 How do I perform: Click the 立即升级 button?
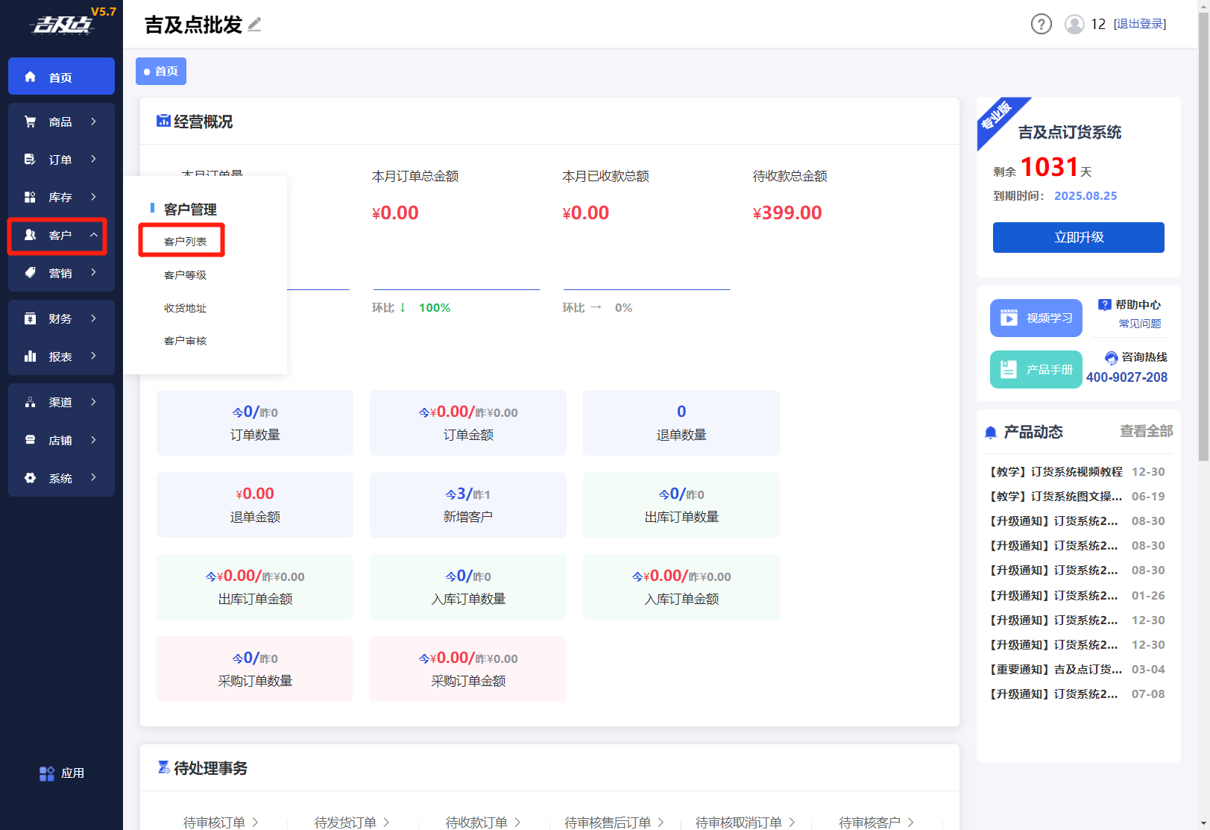coord(1078,237)
